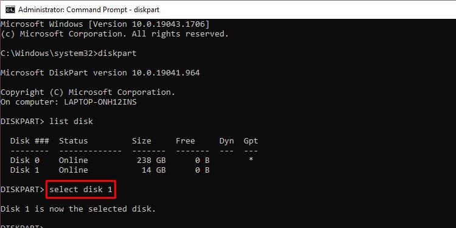Screen dimensions: 456x228
Task: Click the 'Size' column header
Action: point(141,141)
